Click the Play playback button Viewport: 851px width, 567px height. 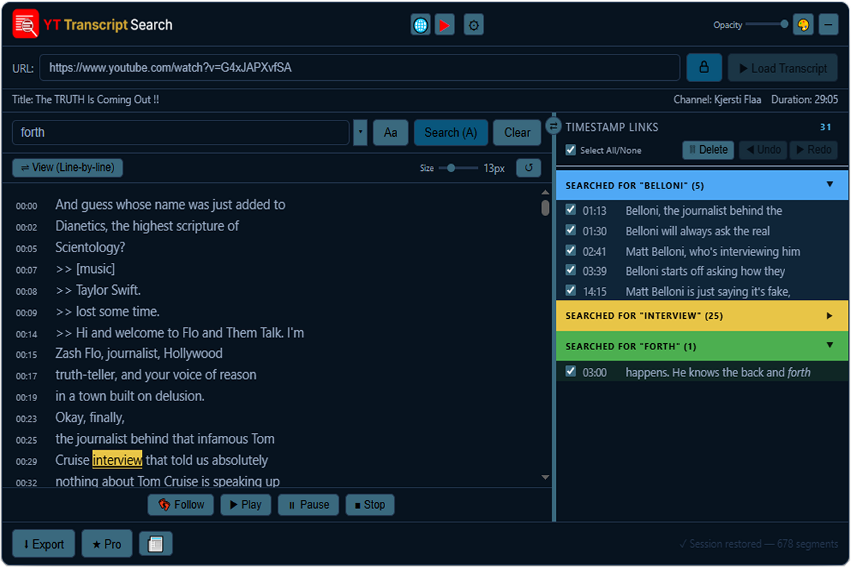tap(245, 505)
